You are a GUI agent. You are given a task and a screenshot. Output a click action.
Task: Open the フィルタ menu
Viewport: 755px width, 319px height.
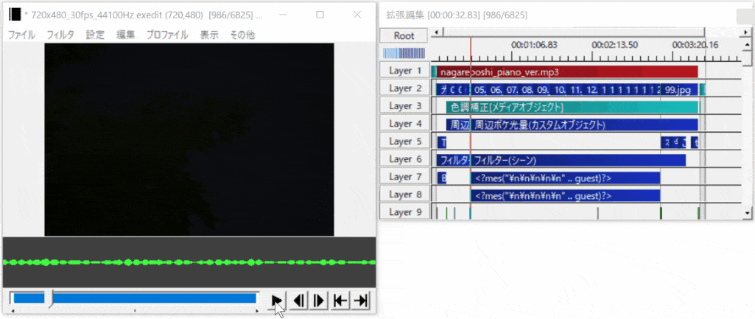click(60, 35)
